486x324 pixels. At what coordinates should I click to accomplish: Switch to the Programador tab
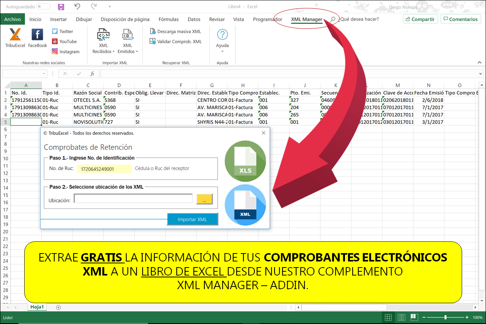point(268,19)
